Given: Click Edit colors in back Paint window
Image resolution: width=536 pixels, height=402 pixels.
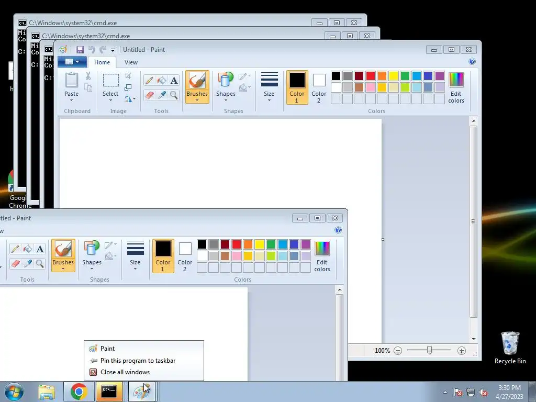Looking at the screenshot, I should (456, 87).
